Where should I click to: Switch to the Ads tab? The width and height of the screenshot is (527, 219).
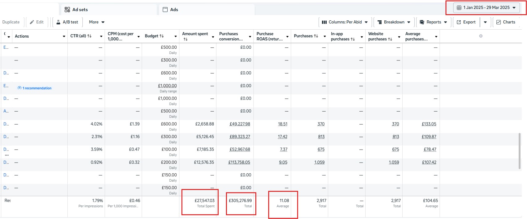(x=207, y=10)
